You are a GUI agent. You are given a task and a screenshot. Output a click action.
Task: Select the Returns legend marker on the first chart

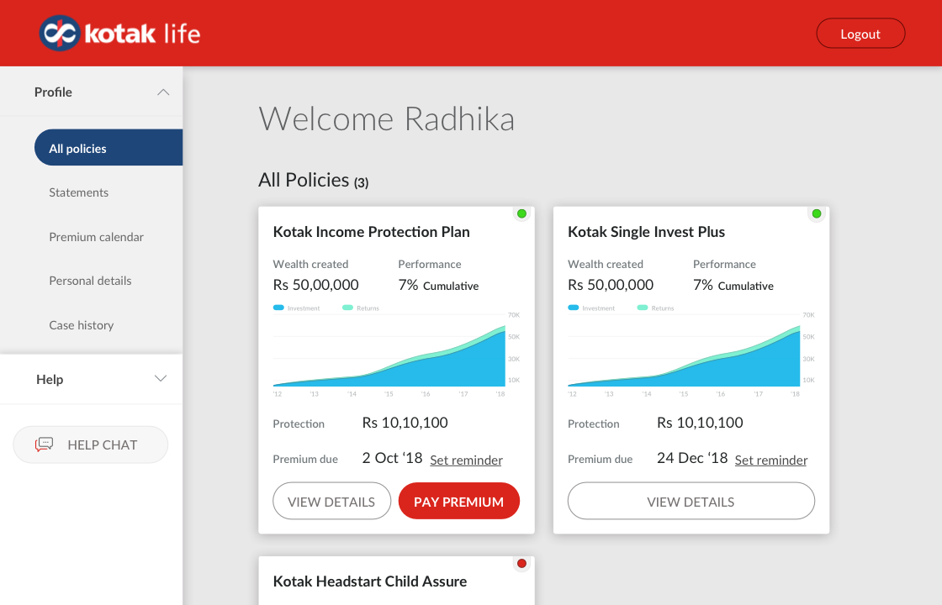pos(347,308)
